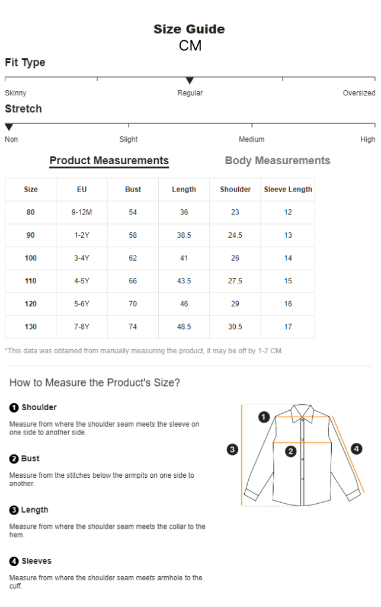
Task: Click marker 3 left of shirt diagram
Action: pyautogui.click(x=232, y=449)
